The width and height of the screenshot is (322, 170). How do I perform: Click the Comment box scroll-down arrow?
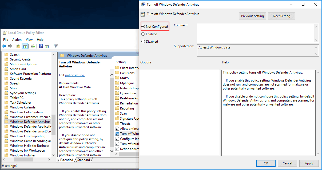[x=316, y=40]
